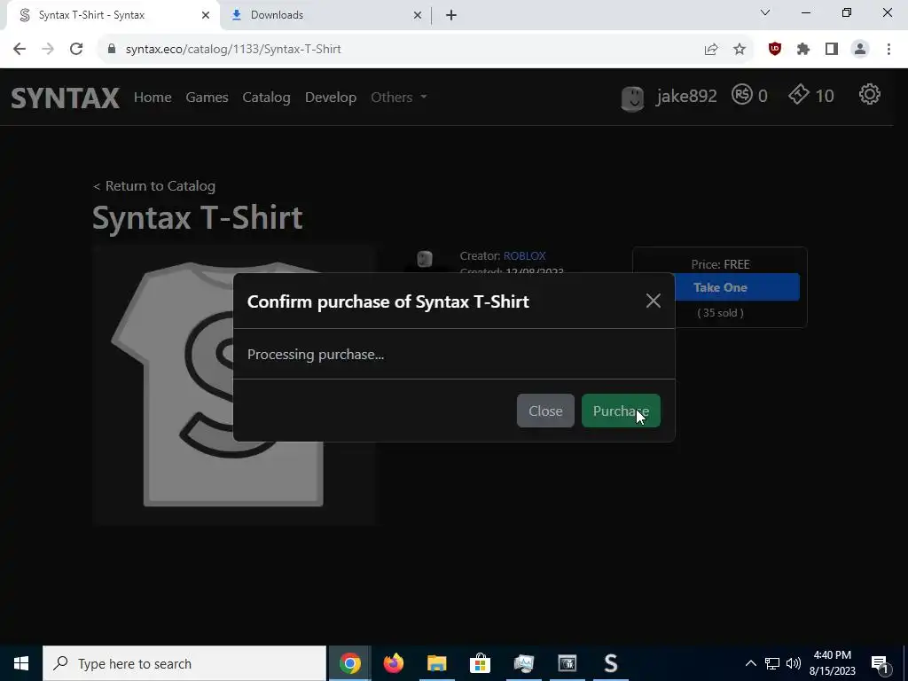
Task: Click the ( 35 sold ) text
Action: tap(720, 313)
